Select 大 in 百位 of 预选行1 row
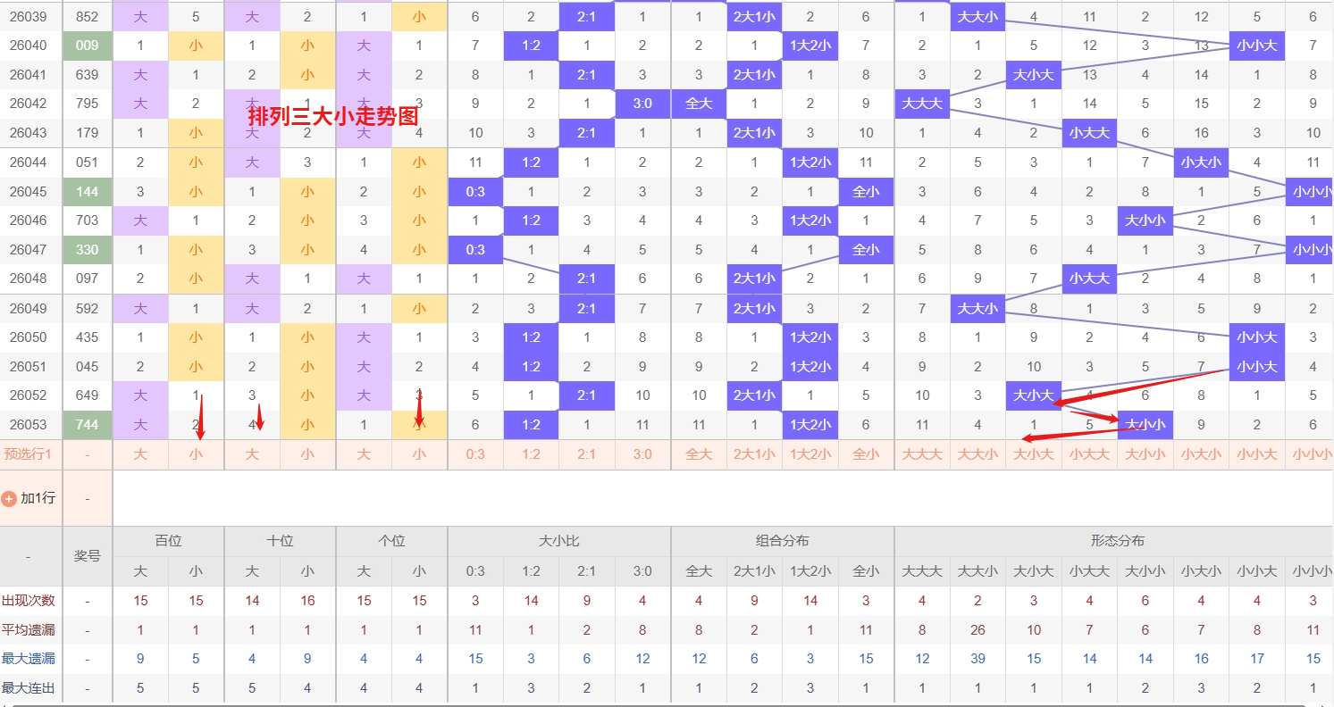This screenshot has height=707, width=1334. pyautogui.click(x=139, y=453)
